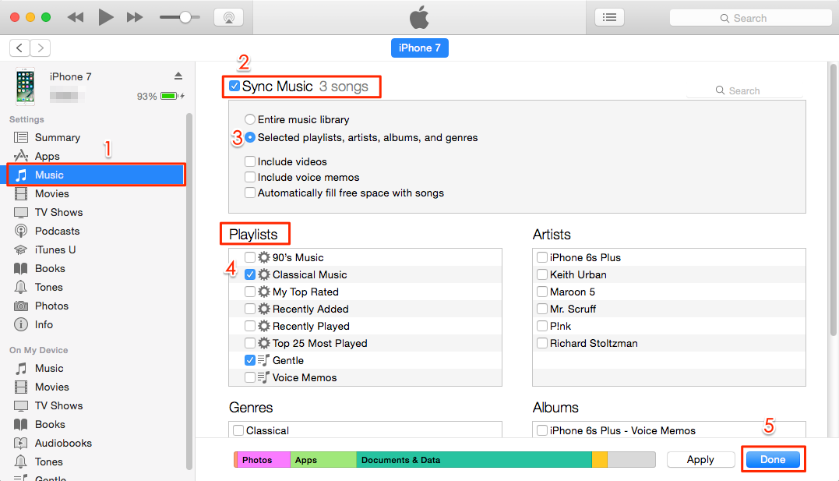Select the Selected playlists, artists, albums radio
Screen dimensions: 839x481
pyautogui.click(x=250, y=137)
